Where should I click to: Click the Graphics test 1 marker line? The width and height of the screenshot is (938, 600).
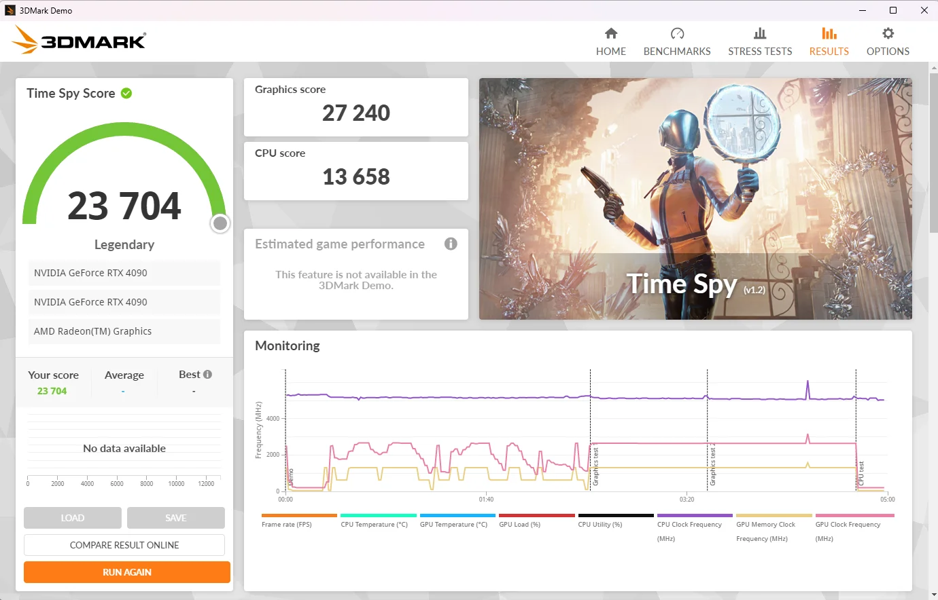[590, 430]
